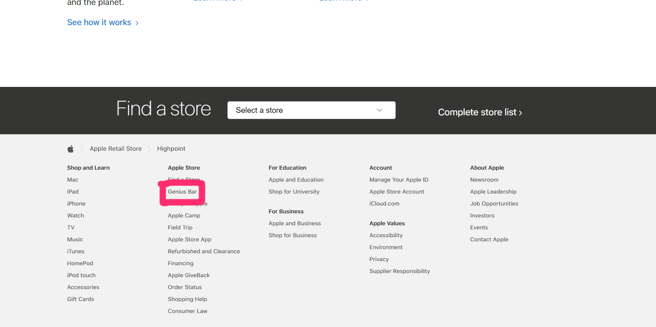
Task: Open the Select a store dropdown
Action: click(311, 110)
